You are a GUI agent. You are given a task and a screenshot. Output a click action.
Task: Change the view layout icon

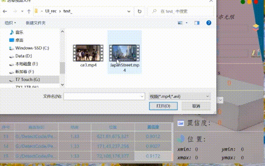tap(180, 23)
